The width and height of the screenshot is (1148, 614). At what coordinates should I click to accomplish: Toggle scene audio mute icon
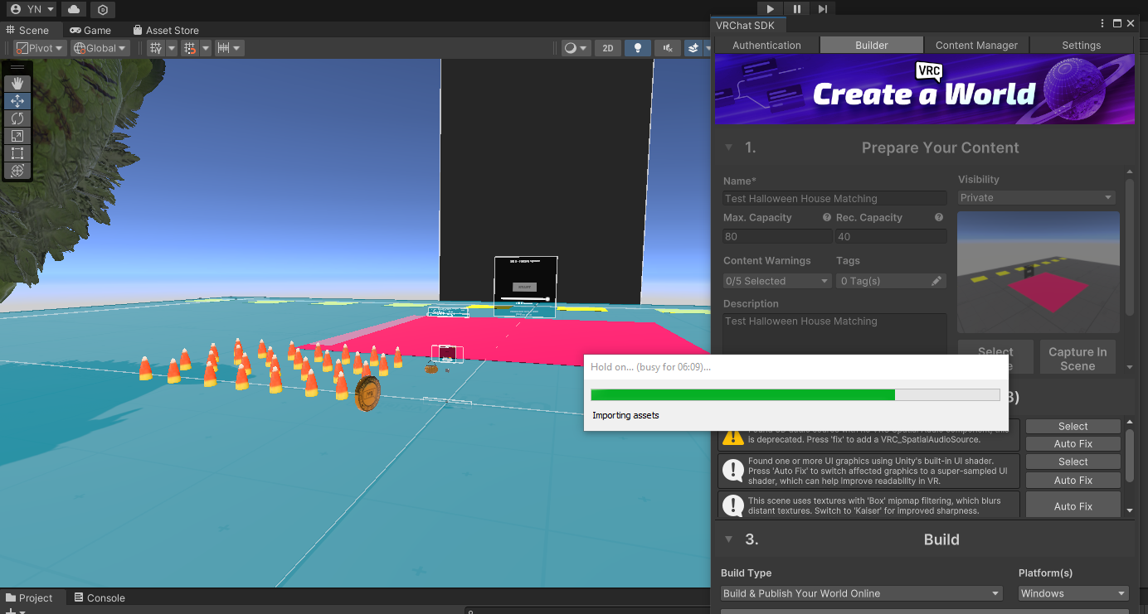click(668, 48)
